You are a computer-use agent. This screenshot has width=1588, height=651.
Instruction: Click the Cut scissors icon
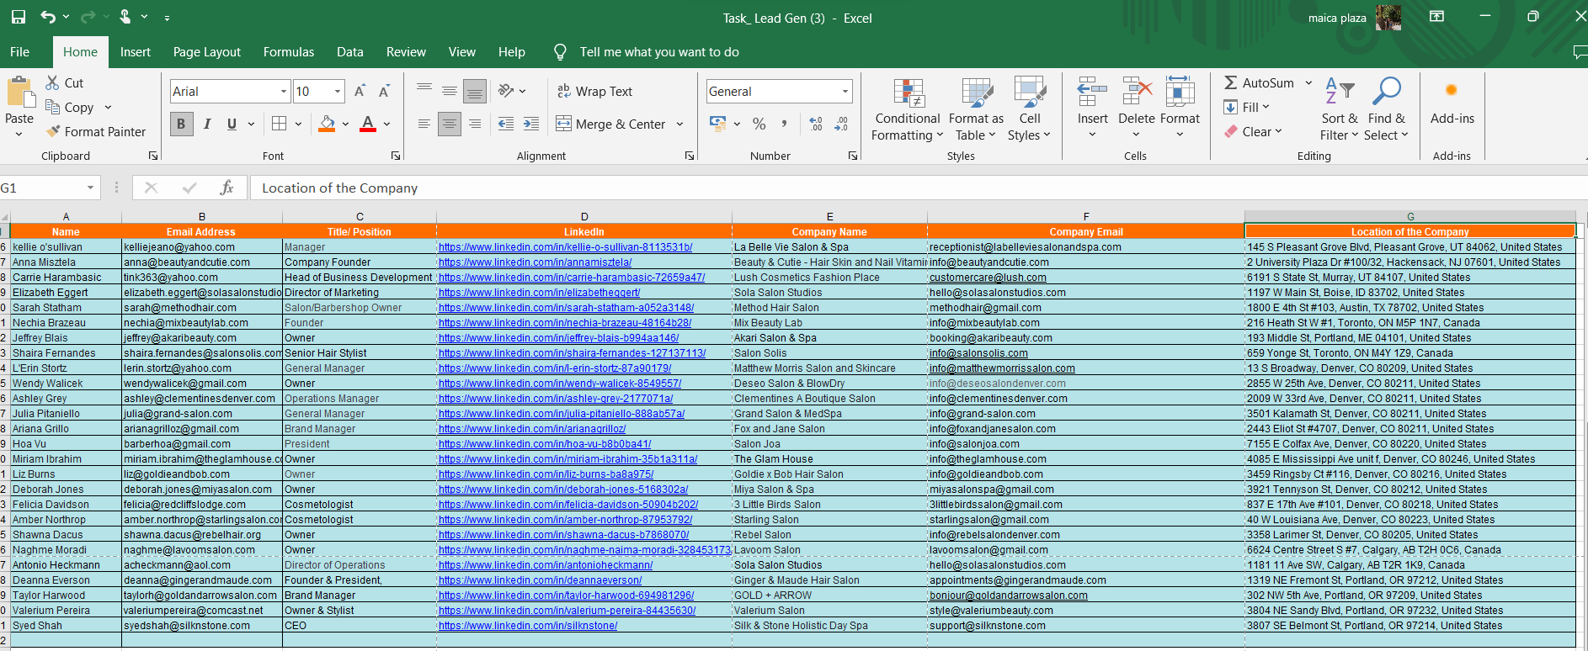(x=52, y=82)
